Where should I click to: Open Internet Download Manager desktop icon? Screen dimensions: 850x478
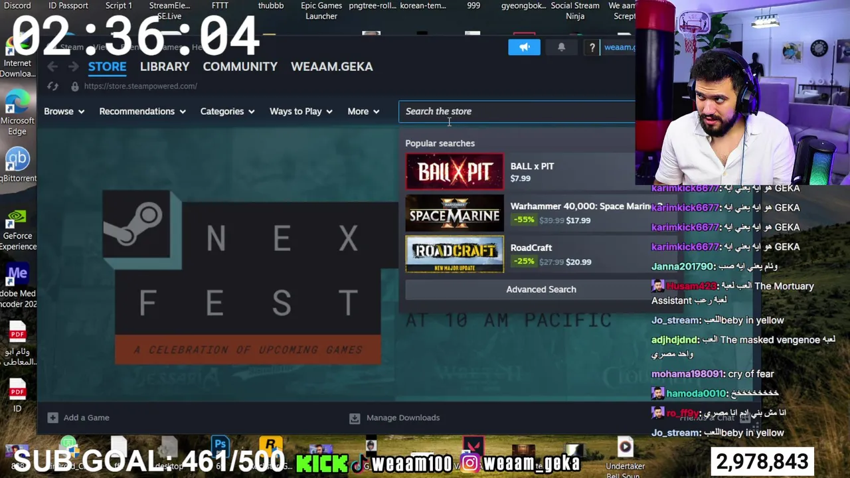(17, 56)
